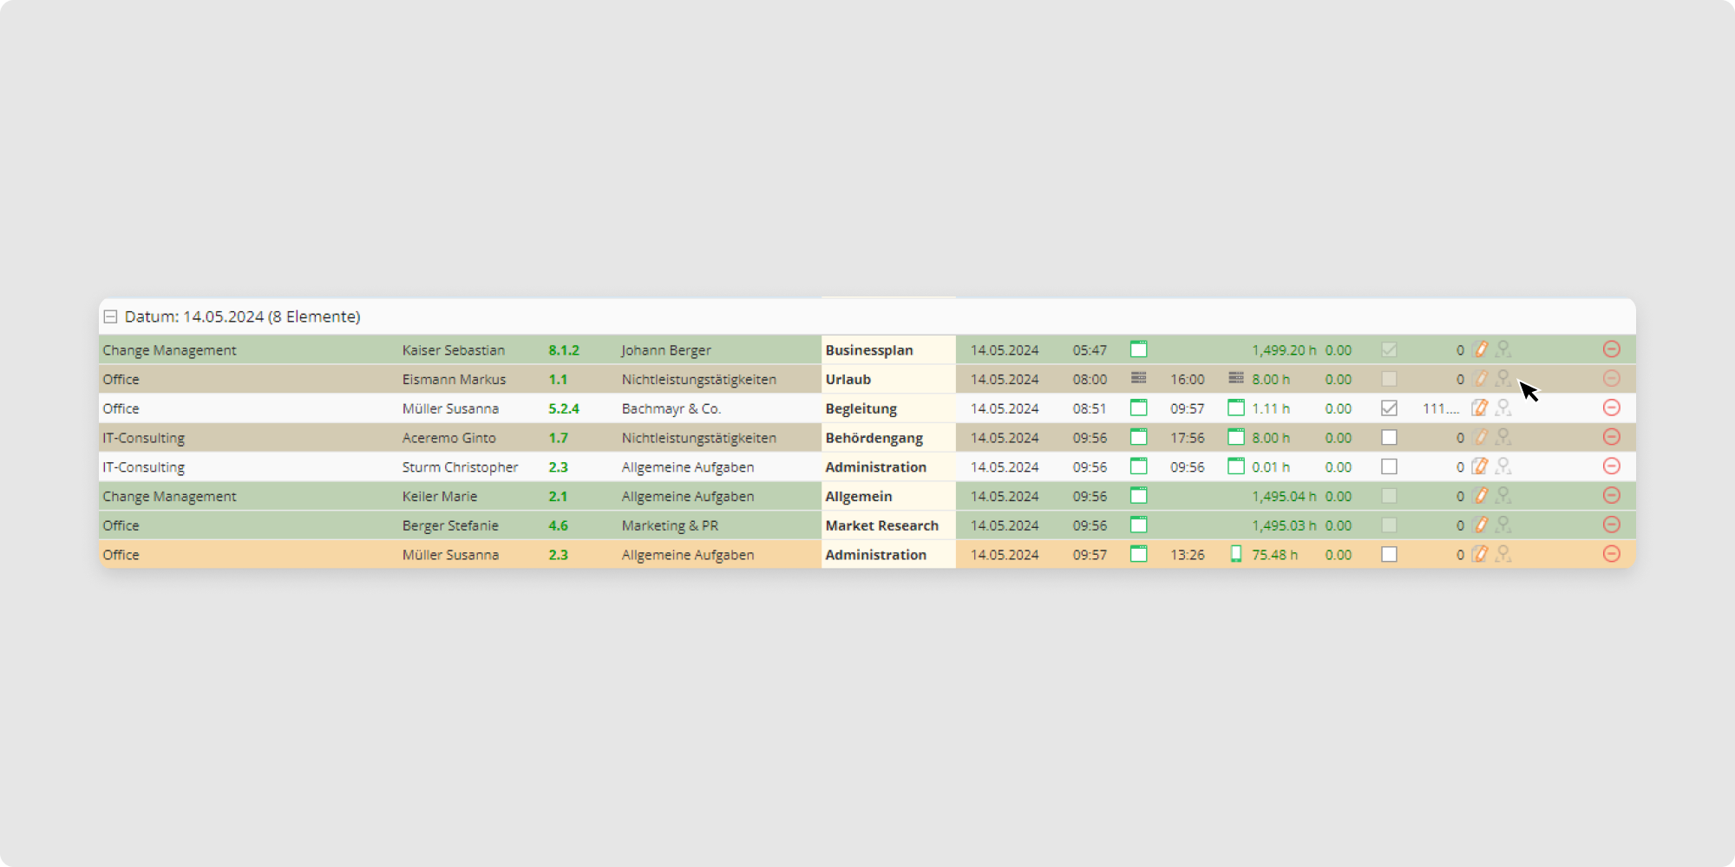Uncheck the checkbox in the Begleitung row
This screenshot has width=1735, height=867.
coord(1389,408)
